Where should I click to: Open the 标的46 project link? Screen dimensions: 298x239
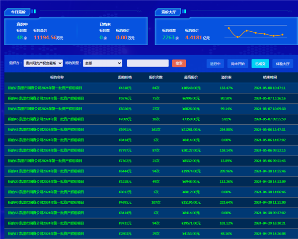click(x=46, y=98)
